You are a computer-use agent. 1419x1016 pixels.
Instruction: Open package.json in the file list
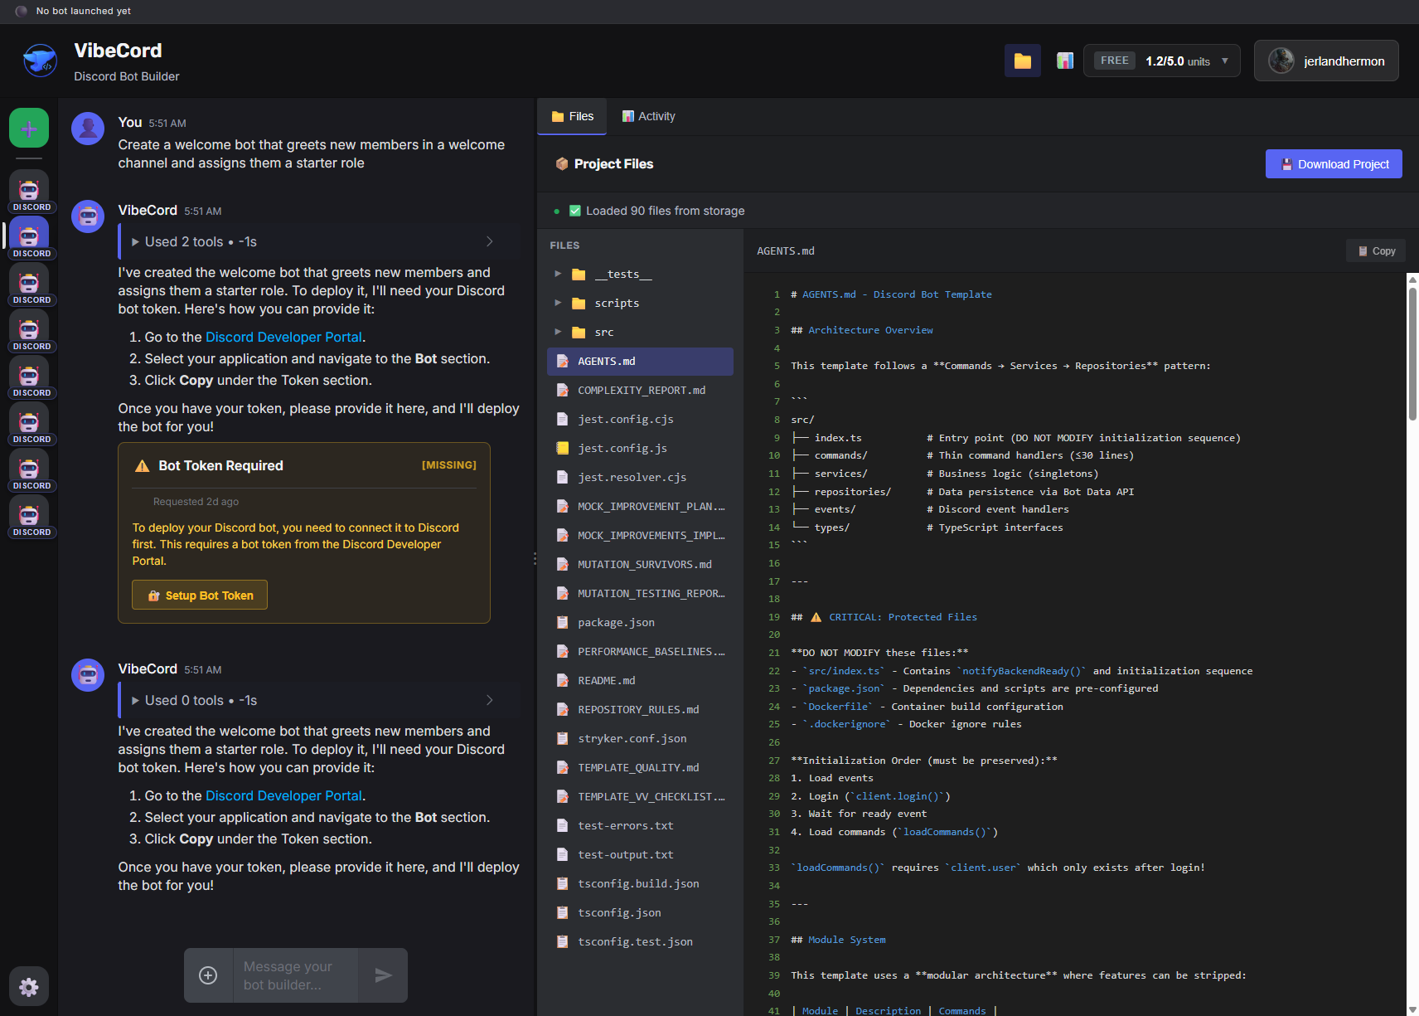pos(616,623)
